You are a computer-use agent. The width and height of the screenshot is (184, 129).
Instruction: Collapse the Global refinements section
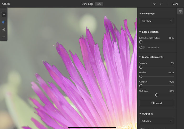[x=140, y=57]
